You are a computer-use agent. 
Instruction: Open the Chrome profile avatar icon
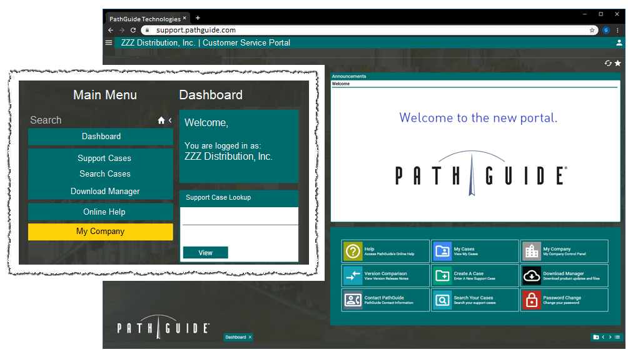click(x=606, y=30)
